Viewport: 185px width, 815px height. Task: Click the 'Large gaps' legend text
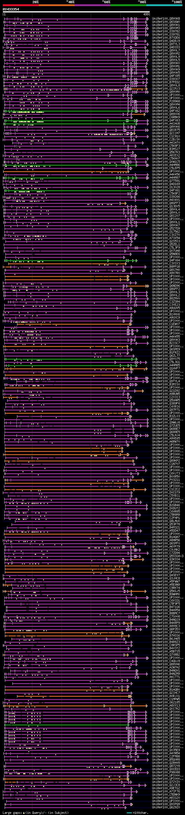(x=12, y=812)
